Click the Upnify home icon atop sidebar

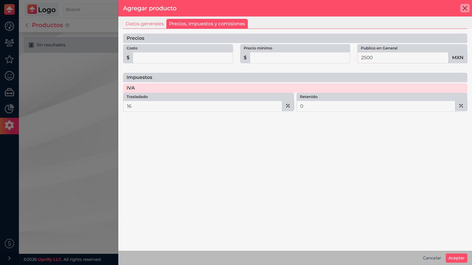[x=9, y=9]
